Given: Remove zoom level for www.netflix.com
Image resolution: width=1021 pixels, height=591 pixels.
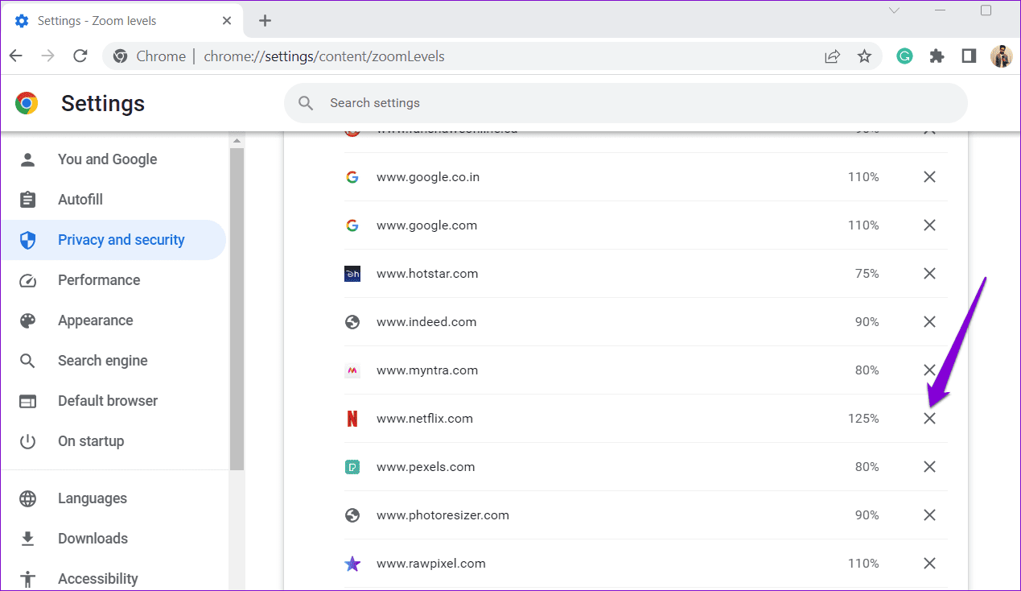Looking at the screenshot, I should pos(929,419).
